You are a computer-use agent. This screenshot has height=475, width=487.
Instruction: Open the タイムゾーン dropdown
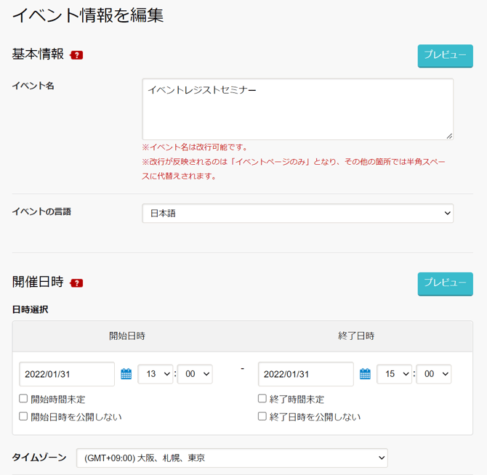[x=232, y=458]
